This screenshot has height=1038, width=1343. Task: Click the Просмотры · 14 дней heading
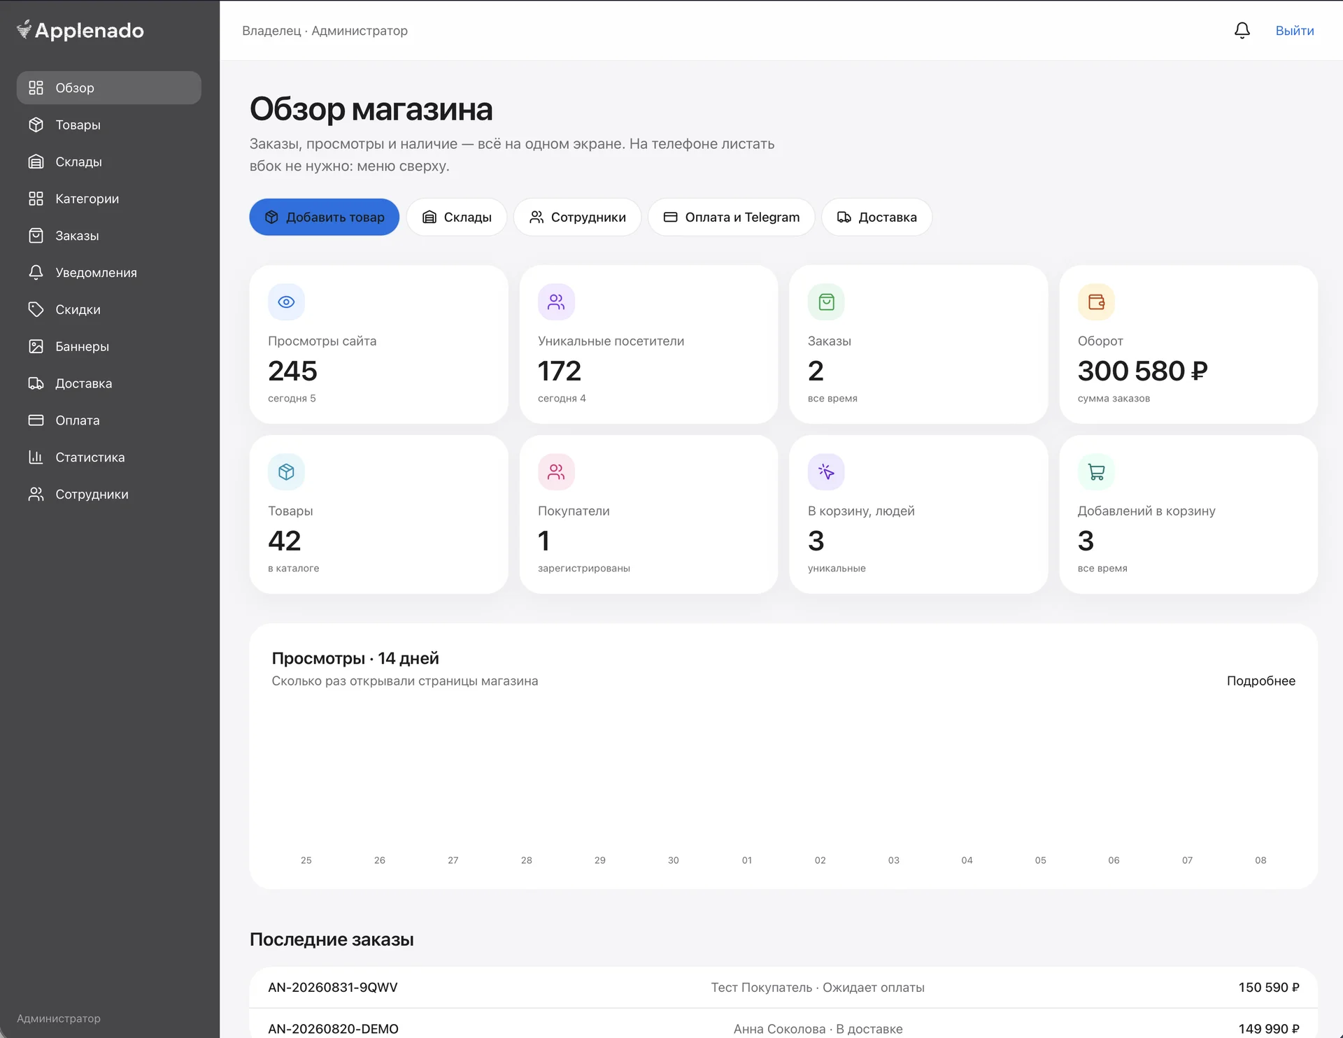[355, 658]
